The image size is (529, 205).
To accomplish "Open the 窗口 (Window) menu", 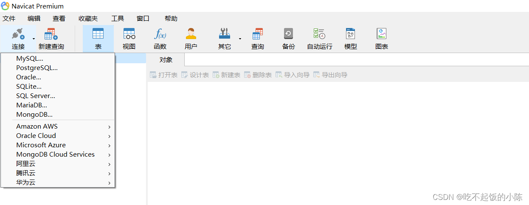I will (x=143, y=18).
